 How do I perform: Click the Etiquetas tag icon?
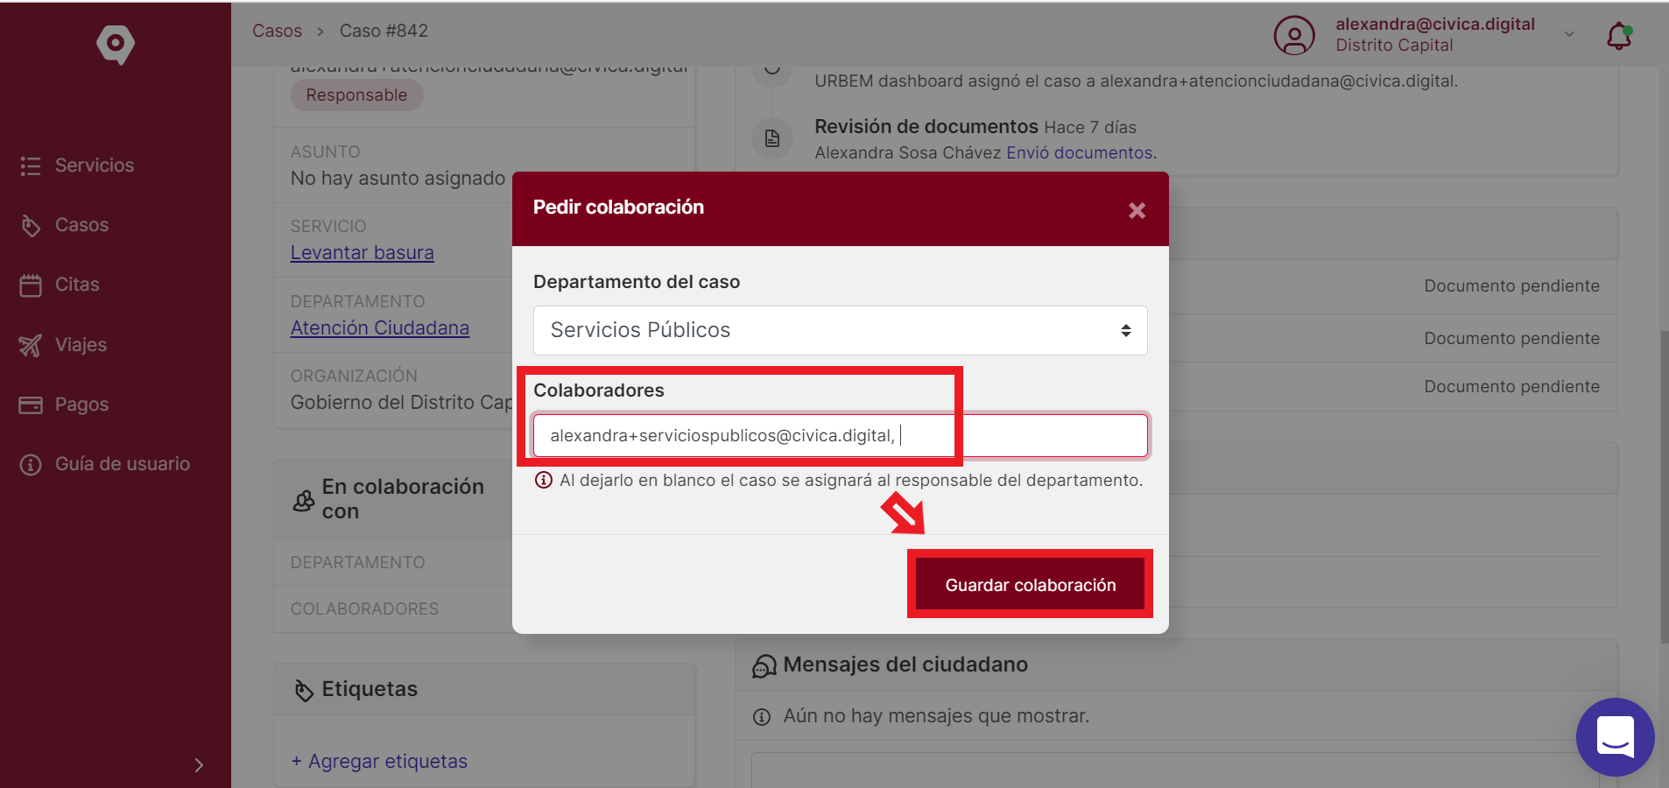pyautogui.click(x=303, y=691)
